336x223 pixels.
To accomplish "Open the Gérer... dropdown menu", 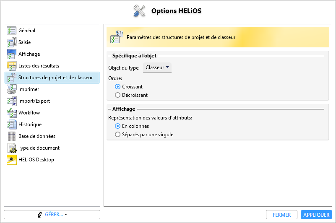I will tap(52, 215).
